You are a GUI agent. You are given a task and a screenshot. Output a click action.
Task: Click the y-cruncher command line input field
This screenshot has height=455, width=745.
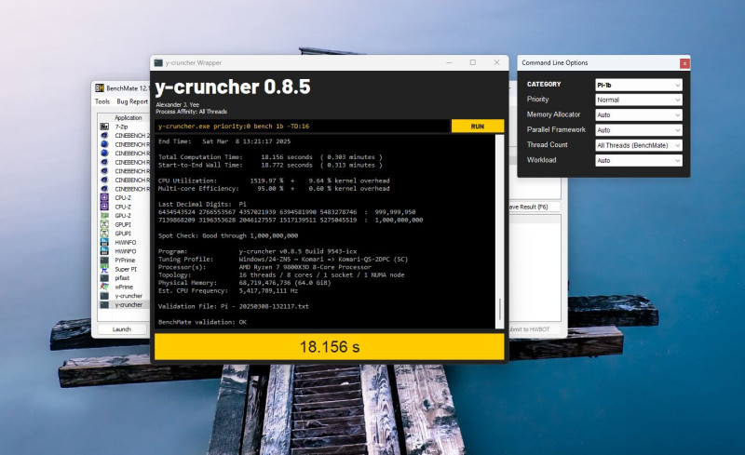(x=302, y=127)
